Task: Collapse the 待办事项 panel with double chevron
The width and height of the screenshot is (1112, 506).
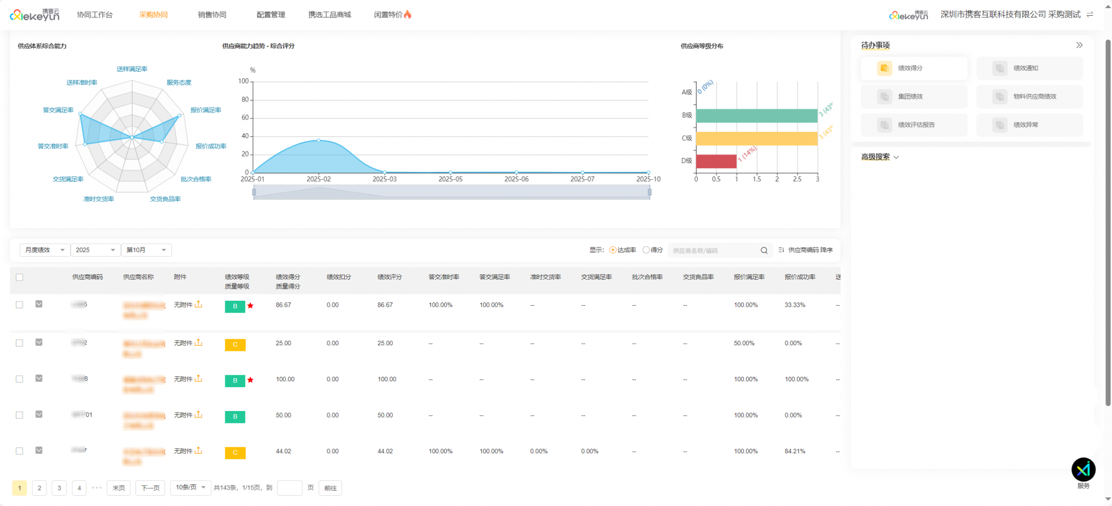Action: pos(1079,46)
